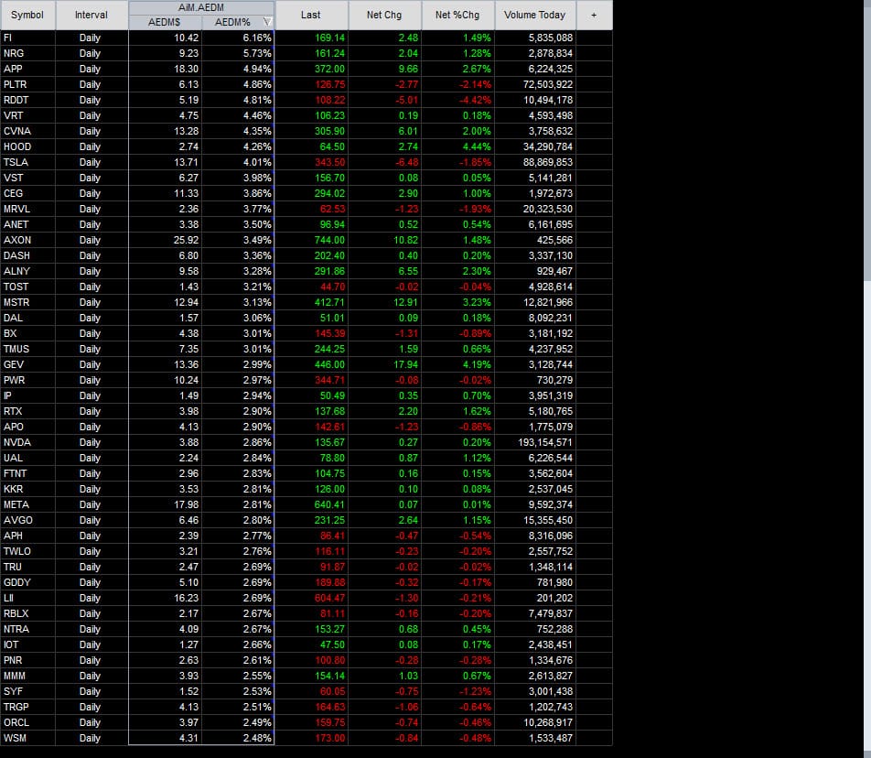Select the TMUS symbol cell
The image size is (871, 758).
27,349
